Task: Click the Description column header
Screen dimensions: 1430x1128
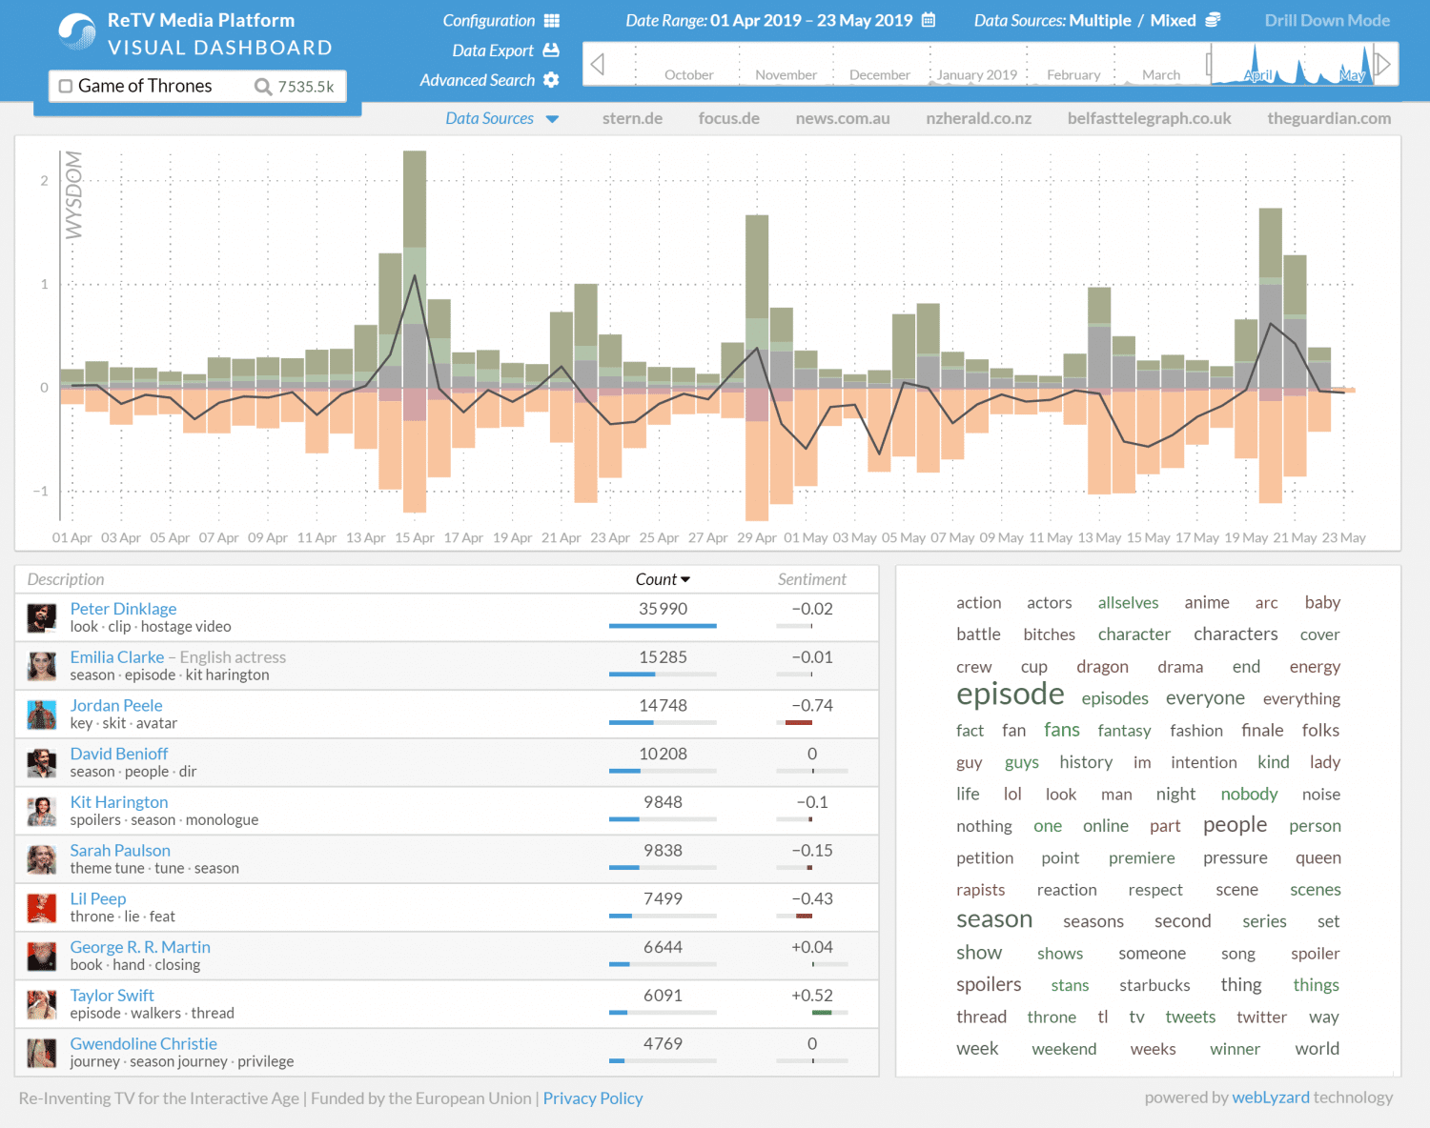Action: tap(66, 579)
